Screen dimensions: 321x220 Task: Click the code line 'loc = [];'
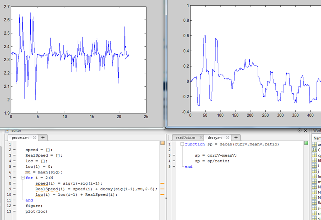pos(36,161)
